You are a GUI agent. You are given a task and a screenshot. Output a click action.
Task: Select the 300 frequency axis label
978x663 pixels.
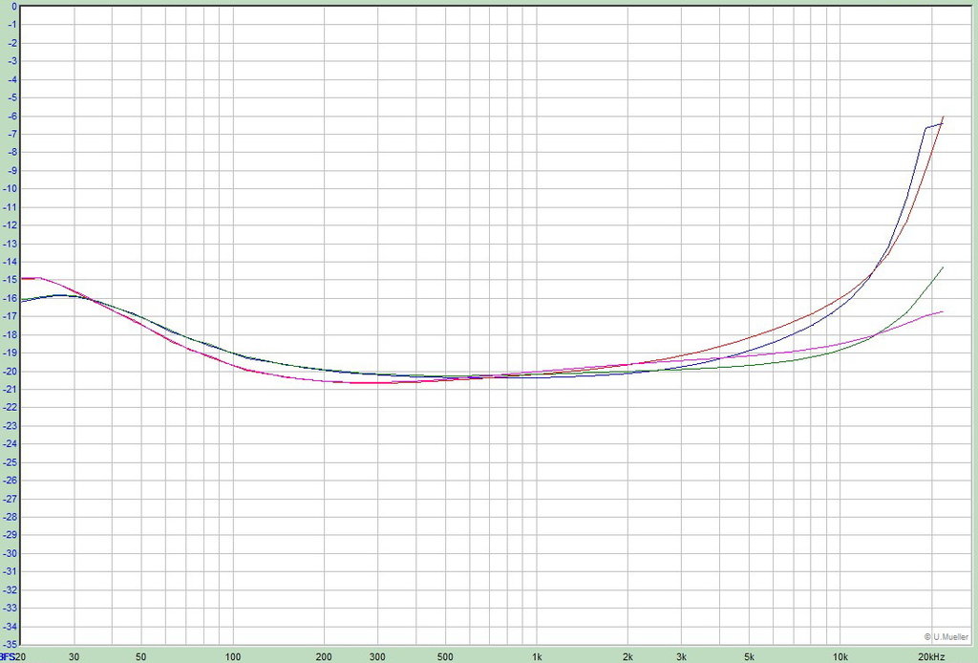click(x=377, y=656)
